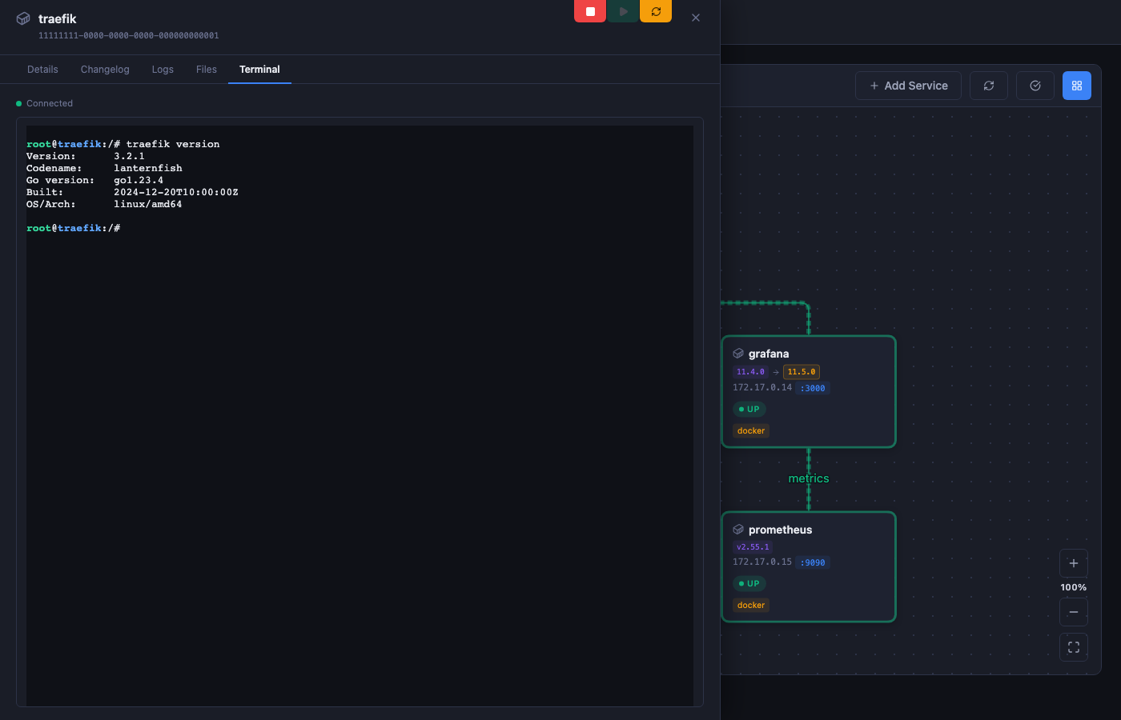Click the fit-to-screen icon
Image resolution: width=1121 pixels, height=720 pixels.
tap(1074, 647)
